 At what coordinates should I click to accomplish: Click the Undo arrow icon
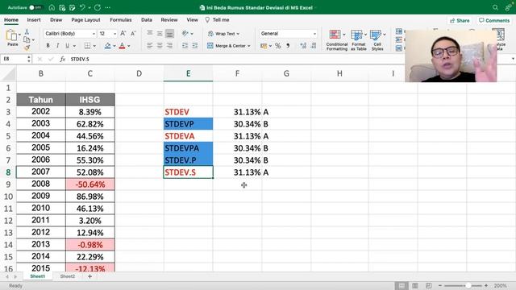[82, 7]
